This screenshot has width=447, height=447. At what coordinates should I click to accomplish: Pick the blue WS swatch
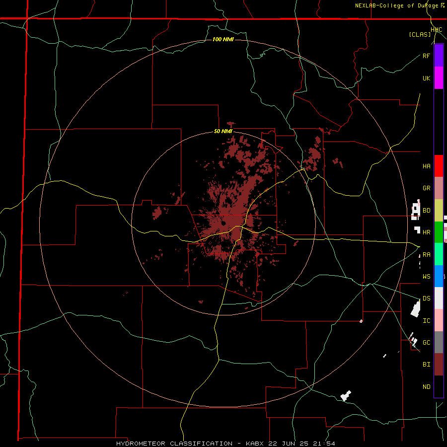[x=439, y=276]
